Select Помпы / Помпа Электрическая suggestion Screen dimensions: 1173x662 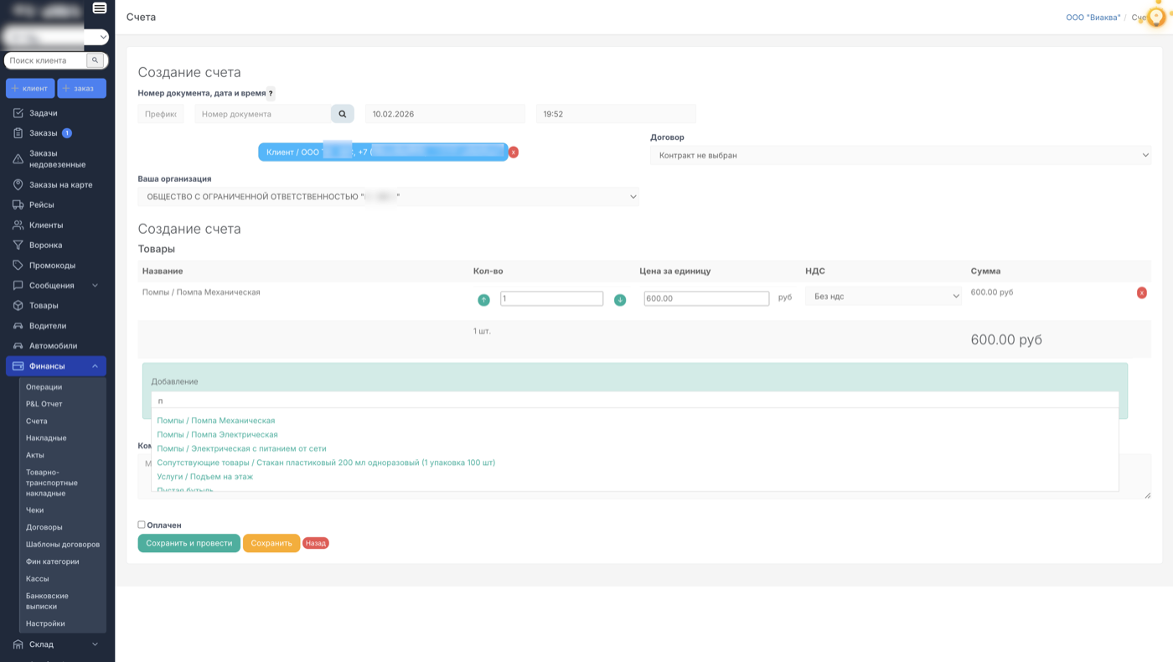[x=217, y=435]
